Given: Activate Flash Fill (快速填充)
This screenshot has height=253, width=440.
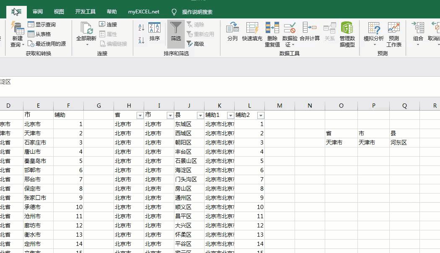Looking at the screenshot, I should [252, 34].
